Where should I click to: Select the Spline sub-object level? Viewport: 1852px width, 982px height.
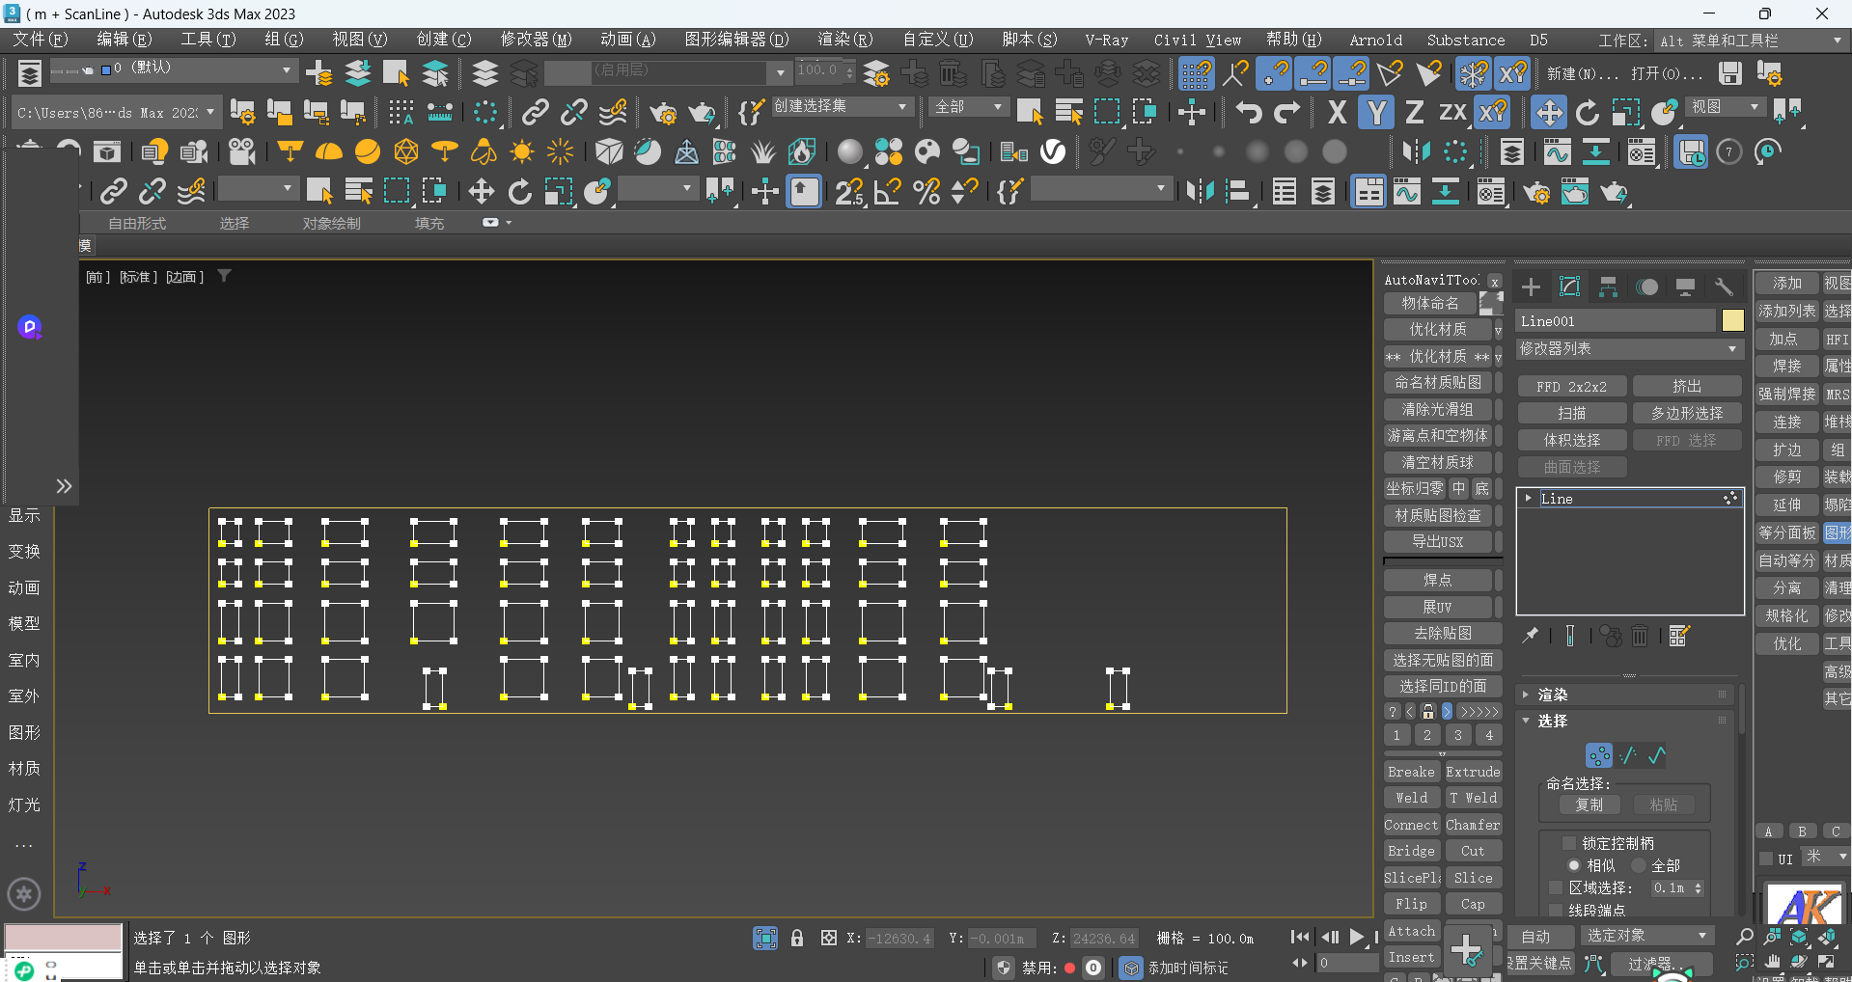click(x=1657, y=755)
